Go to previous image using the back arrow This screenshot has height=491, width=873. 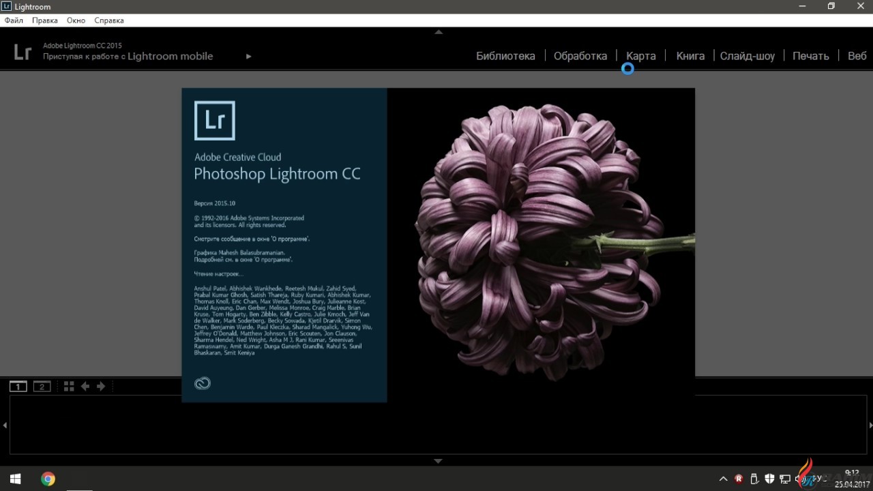pyautogui.click(x=85, y=386)
